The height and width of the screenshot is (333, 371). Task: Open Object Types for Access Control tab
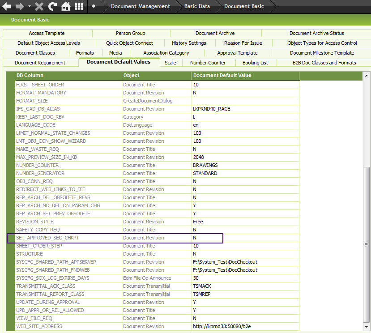[x=322, y=43]
